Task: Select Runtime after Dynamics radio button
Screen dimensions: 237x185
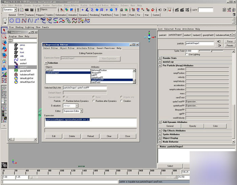Action: coord(94,101)
